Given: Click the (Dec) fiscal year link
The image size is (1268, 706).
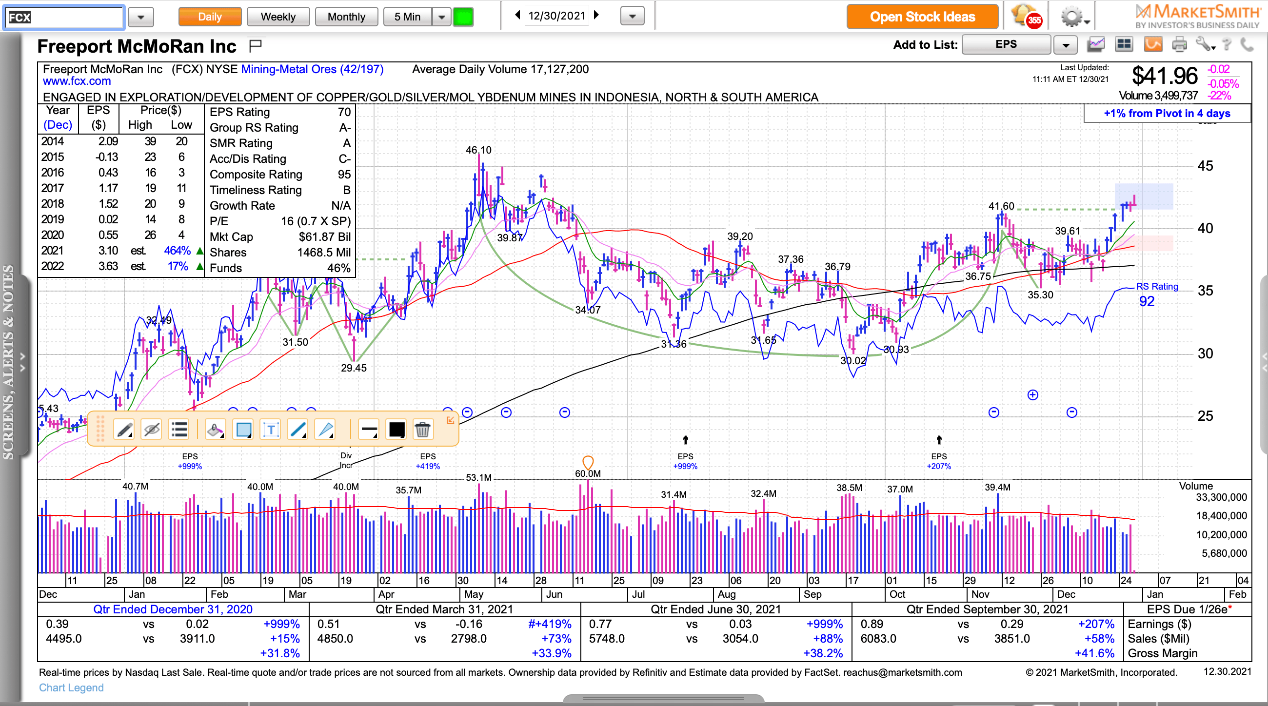Looking at the screenshot, I should coord(58,125).
